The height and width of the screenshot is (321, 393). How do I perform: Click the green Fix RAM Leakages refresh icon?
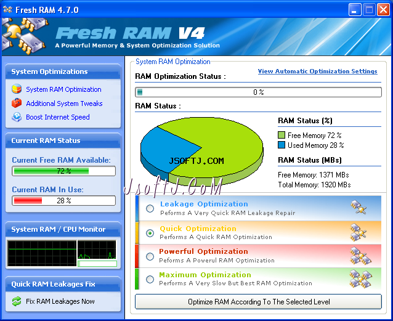coord(17,301)
